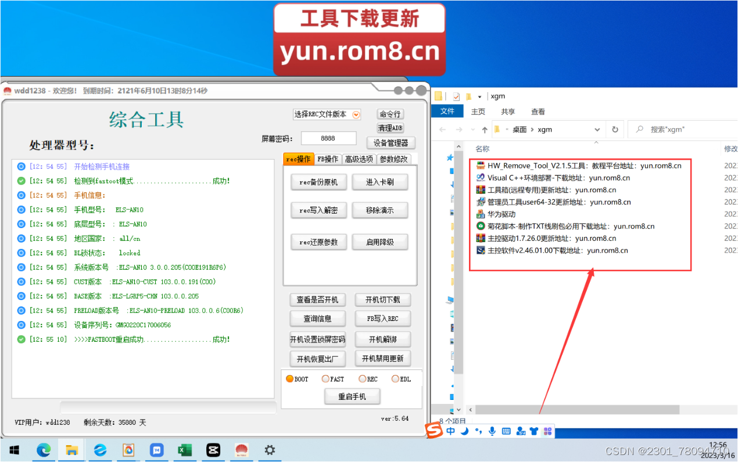This screenshot has width=738, height=462.
Task: Open the 共享 ribbon tab
Action: (508, 111)
